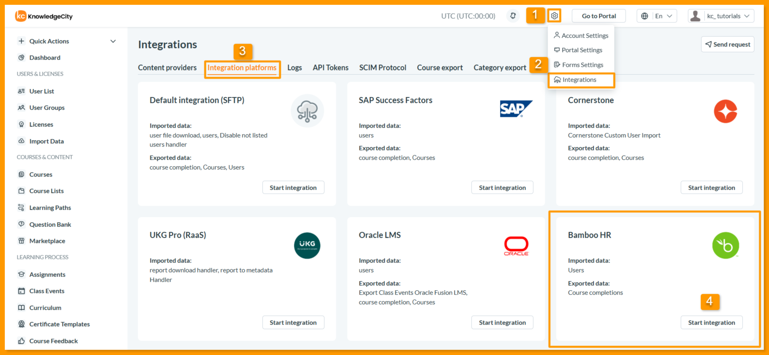This screenshot has height=355, width=769.
Task: Switch to the API Tokens tab
Action: pos(331,68)
